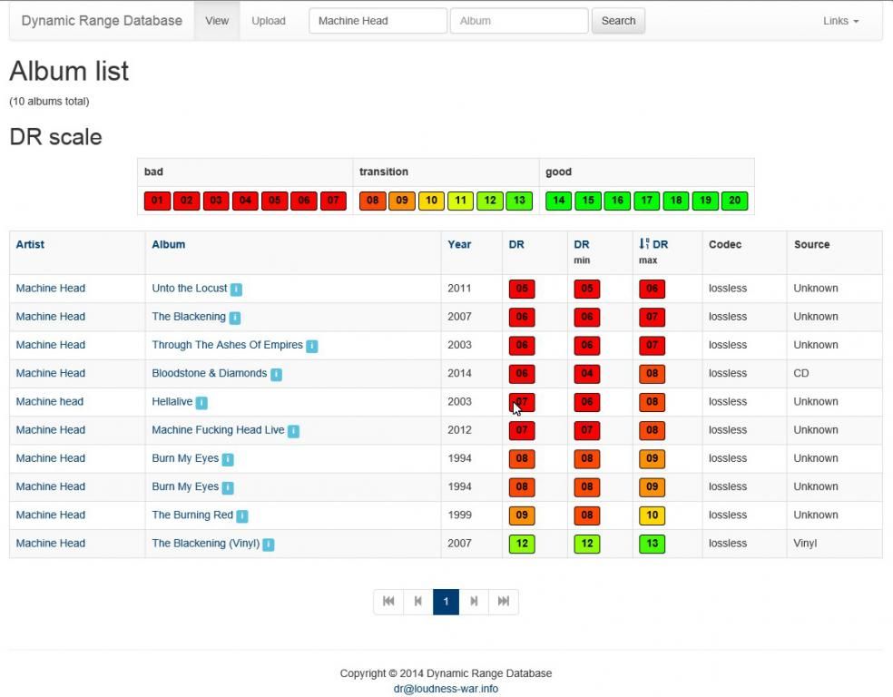Click DR max 10 badge in Burning Red row
This screenshot has height=697, width=893.
[653, 515]
